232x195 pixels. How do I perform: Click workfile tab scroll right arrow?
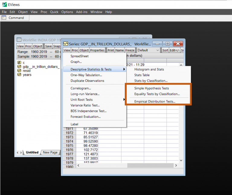pyautogui.click(x=21, y=152)
